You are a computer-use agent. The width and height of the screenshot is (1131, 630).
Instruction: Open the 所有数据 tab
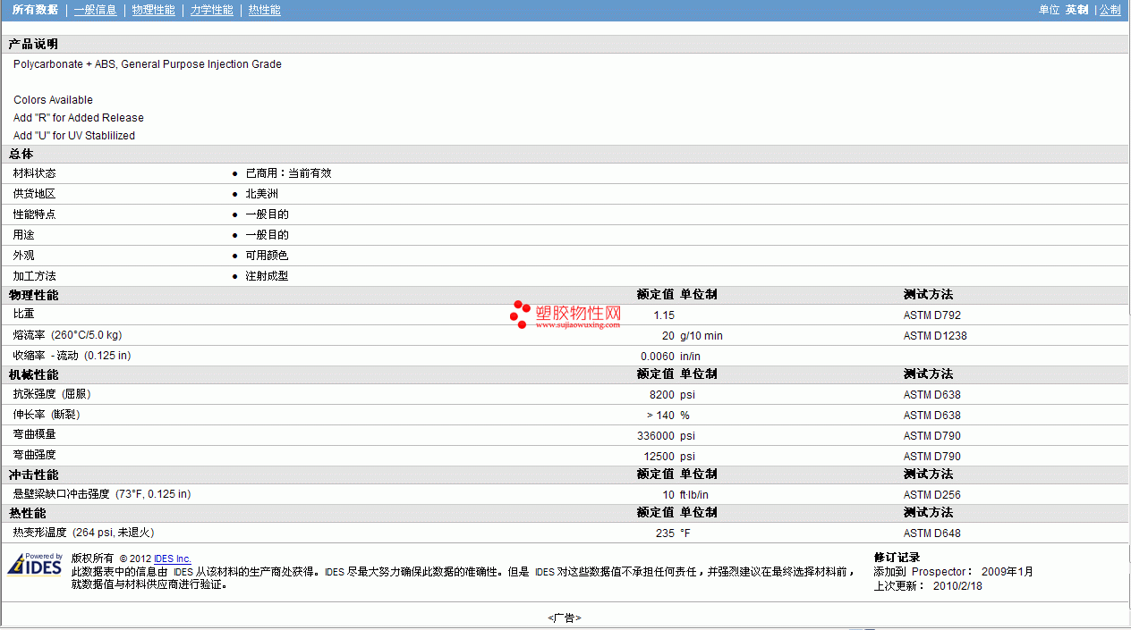(x=36, y=10)
